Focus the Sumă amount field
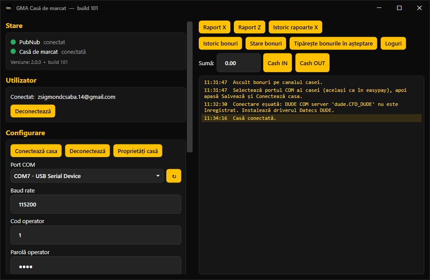This screenshot has height=280, width=430. coord(239,63)
